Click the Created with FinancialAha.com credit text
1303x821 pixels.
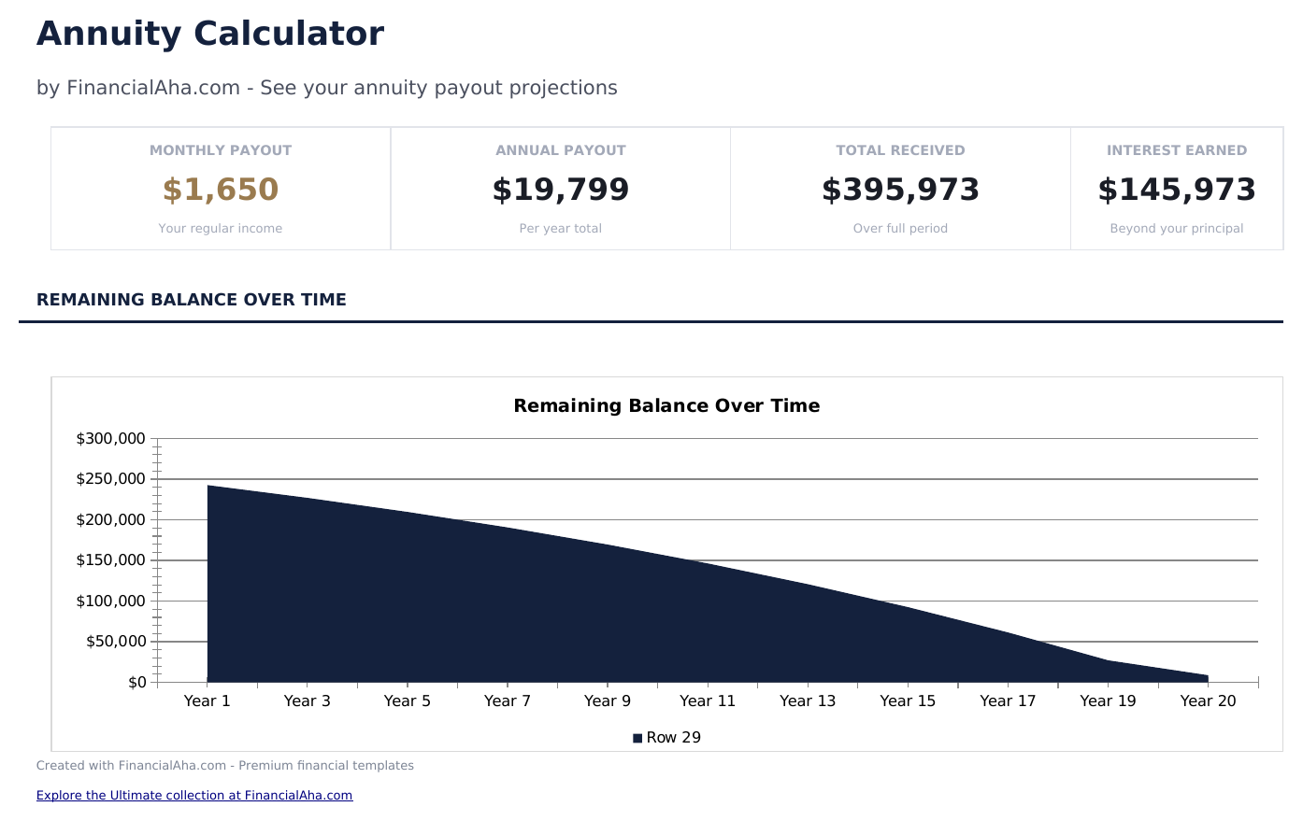(x=224, y=765)
